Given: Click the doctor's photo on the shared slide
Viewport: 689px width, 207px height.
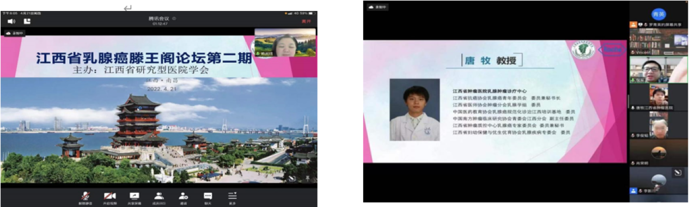Looking at the screenshot, I should [414, 109].
